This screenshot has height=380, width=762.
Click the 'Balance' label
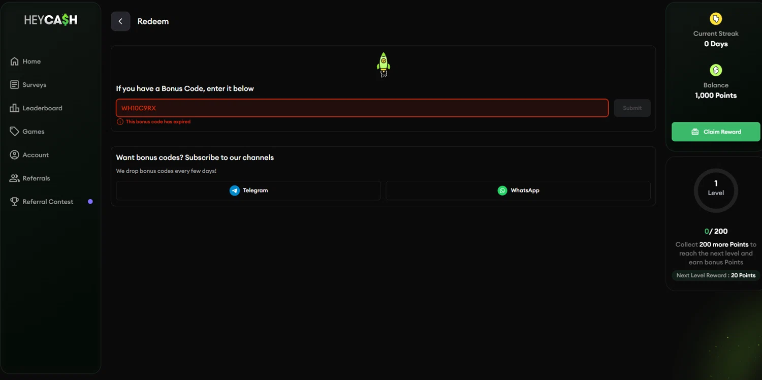(x=716, y=85)
